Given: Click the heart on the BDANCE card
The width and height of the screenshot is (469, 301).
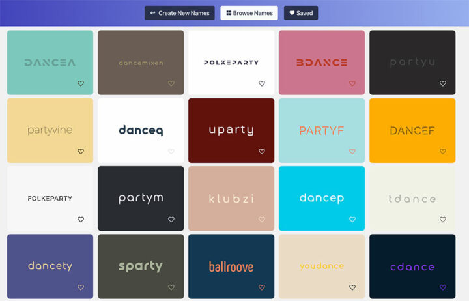Looking at the screenshot, I should pyautogui.click(x=352, y=83).
